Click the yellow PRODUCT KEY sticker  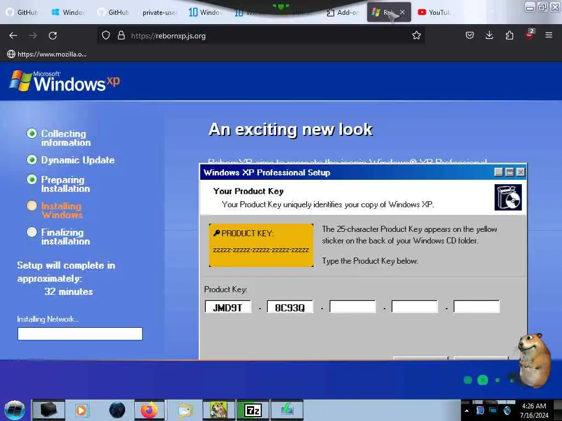261,245
